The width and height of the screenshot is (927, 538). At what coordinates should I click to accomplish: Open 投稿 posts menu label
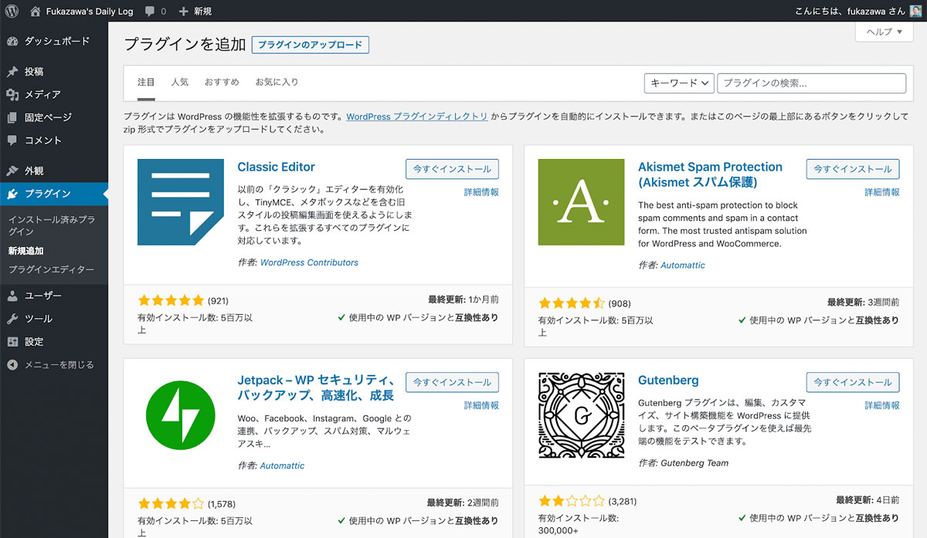tap(34, 72)
